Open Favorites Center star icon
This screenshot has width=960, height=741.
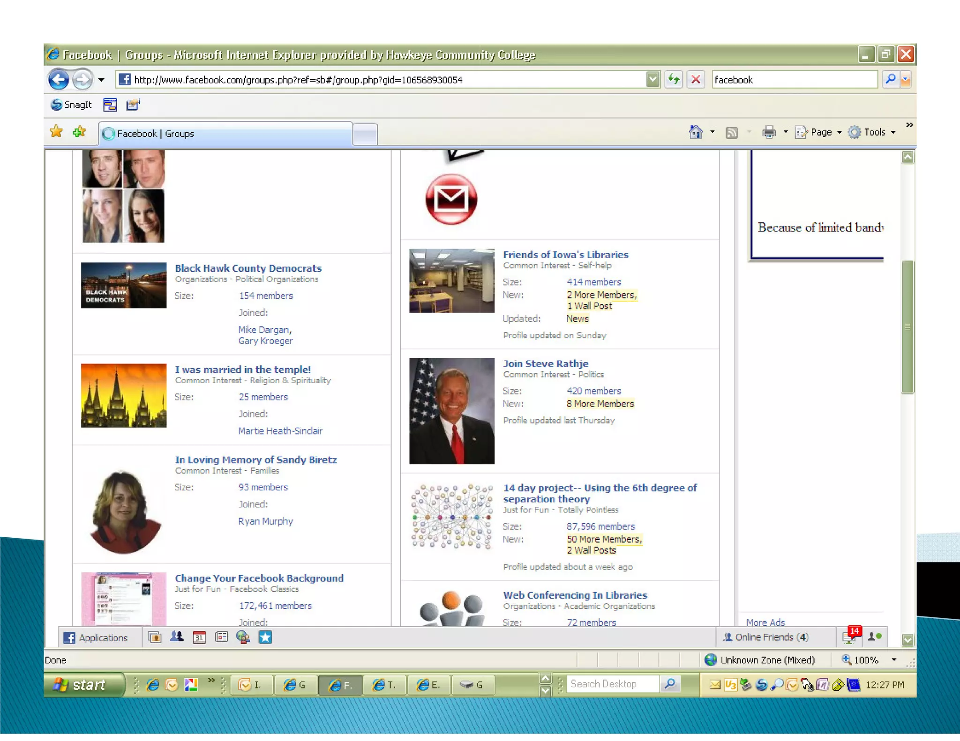coord(56,132)
